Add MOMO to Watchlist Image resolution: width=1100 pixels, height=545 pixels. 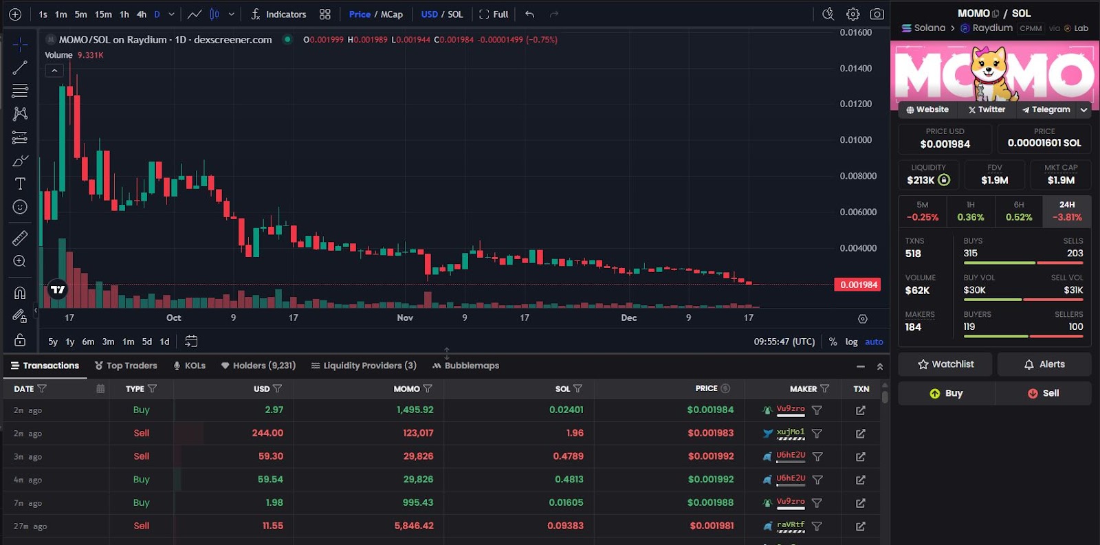tap(945, 364)
